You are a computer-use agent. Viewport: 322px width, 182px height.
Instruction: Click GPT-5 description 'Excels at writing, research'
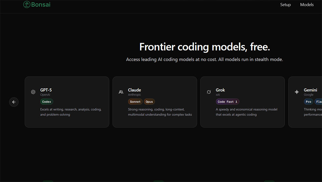click(71, 112)
